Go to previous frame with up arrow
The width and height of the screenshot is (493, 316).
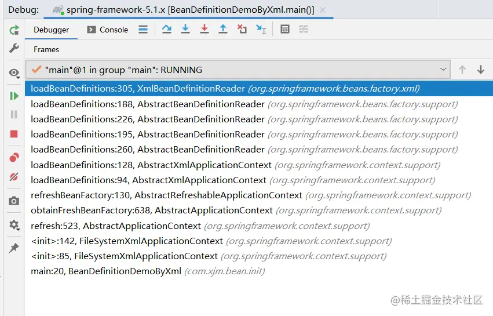coord(462,70)
